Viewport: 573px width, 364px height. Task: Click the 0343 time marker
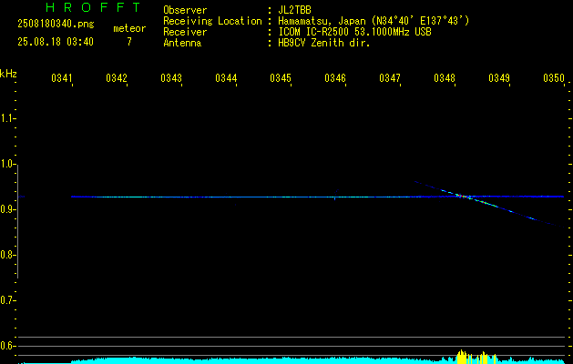(170, 78)
